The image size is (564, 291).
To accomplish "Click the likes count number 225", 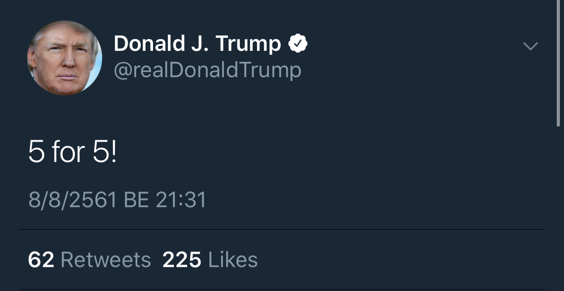I will pos(182,260).
